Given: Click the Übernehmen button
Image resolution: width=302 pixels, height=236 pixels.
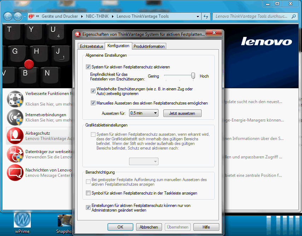Looking at the screenshot, I should pyautogui.click(x=178, y=227).
